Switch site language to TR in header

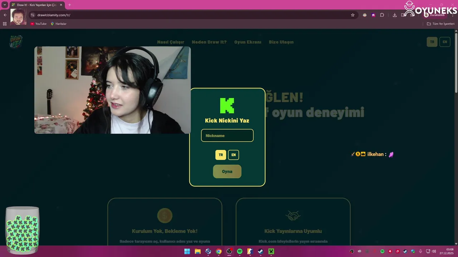pos(432,42)
